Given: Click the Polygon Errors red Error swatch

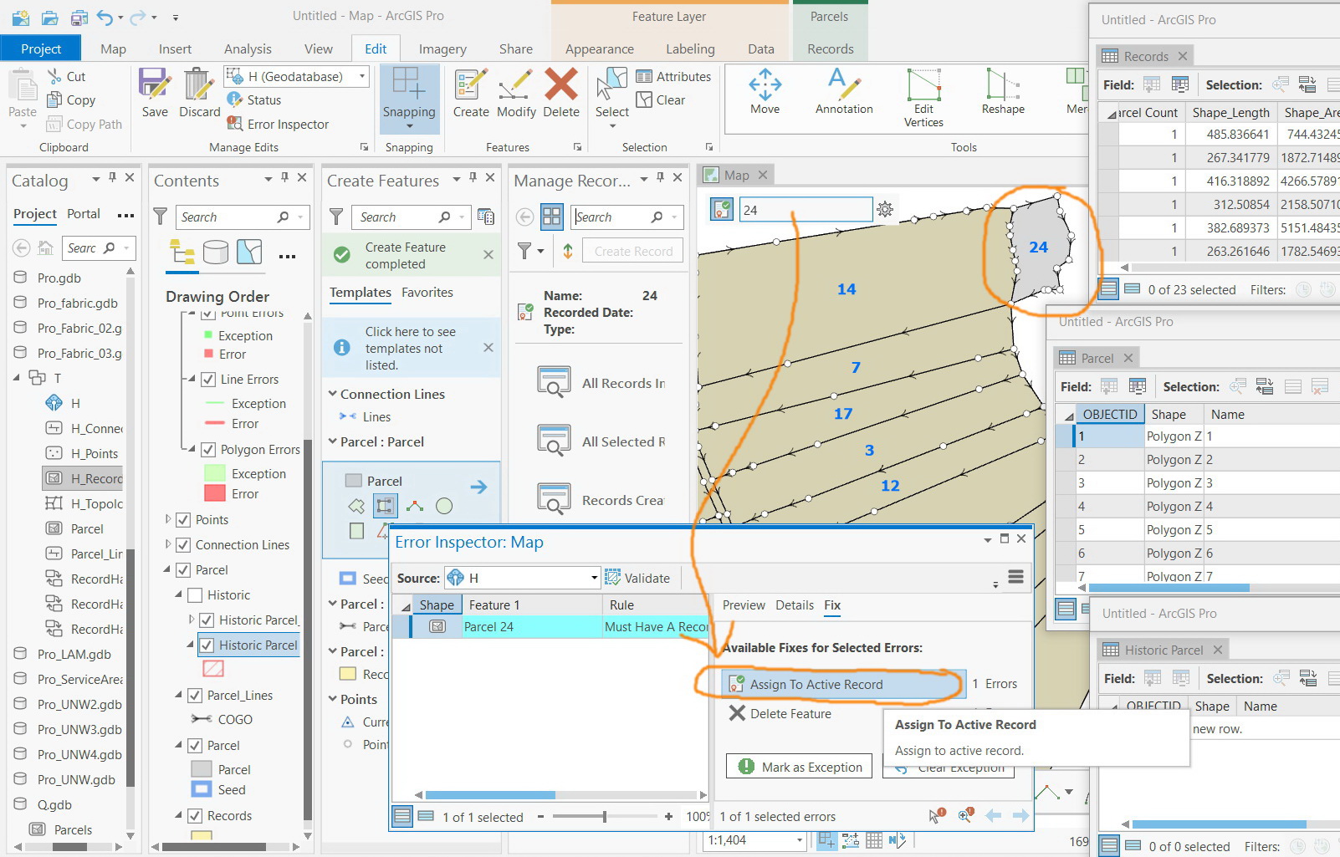Looking at the screenshot, I should [215, 494].
